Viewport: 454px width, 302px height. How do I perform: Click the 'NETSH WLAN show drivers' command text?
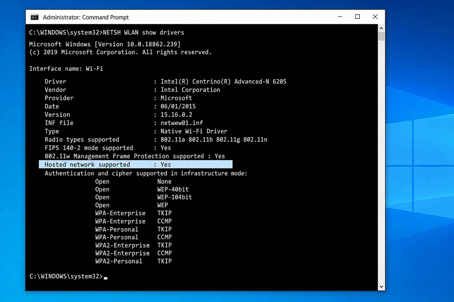click(x=143, y=32)
